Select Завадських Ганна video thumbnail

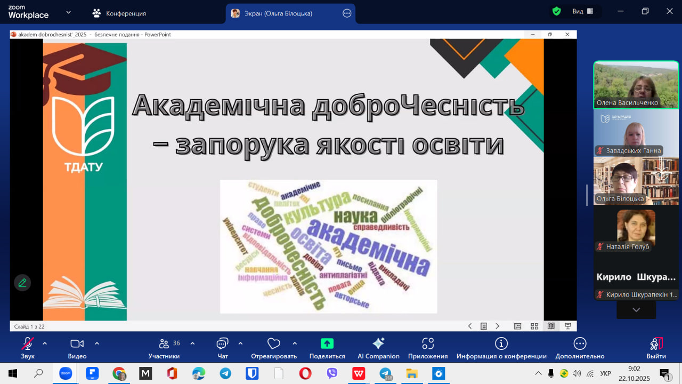coord(636,133)
